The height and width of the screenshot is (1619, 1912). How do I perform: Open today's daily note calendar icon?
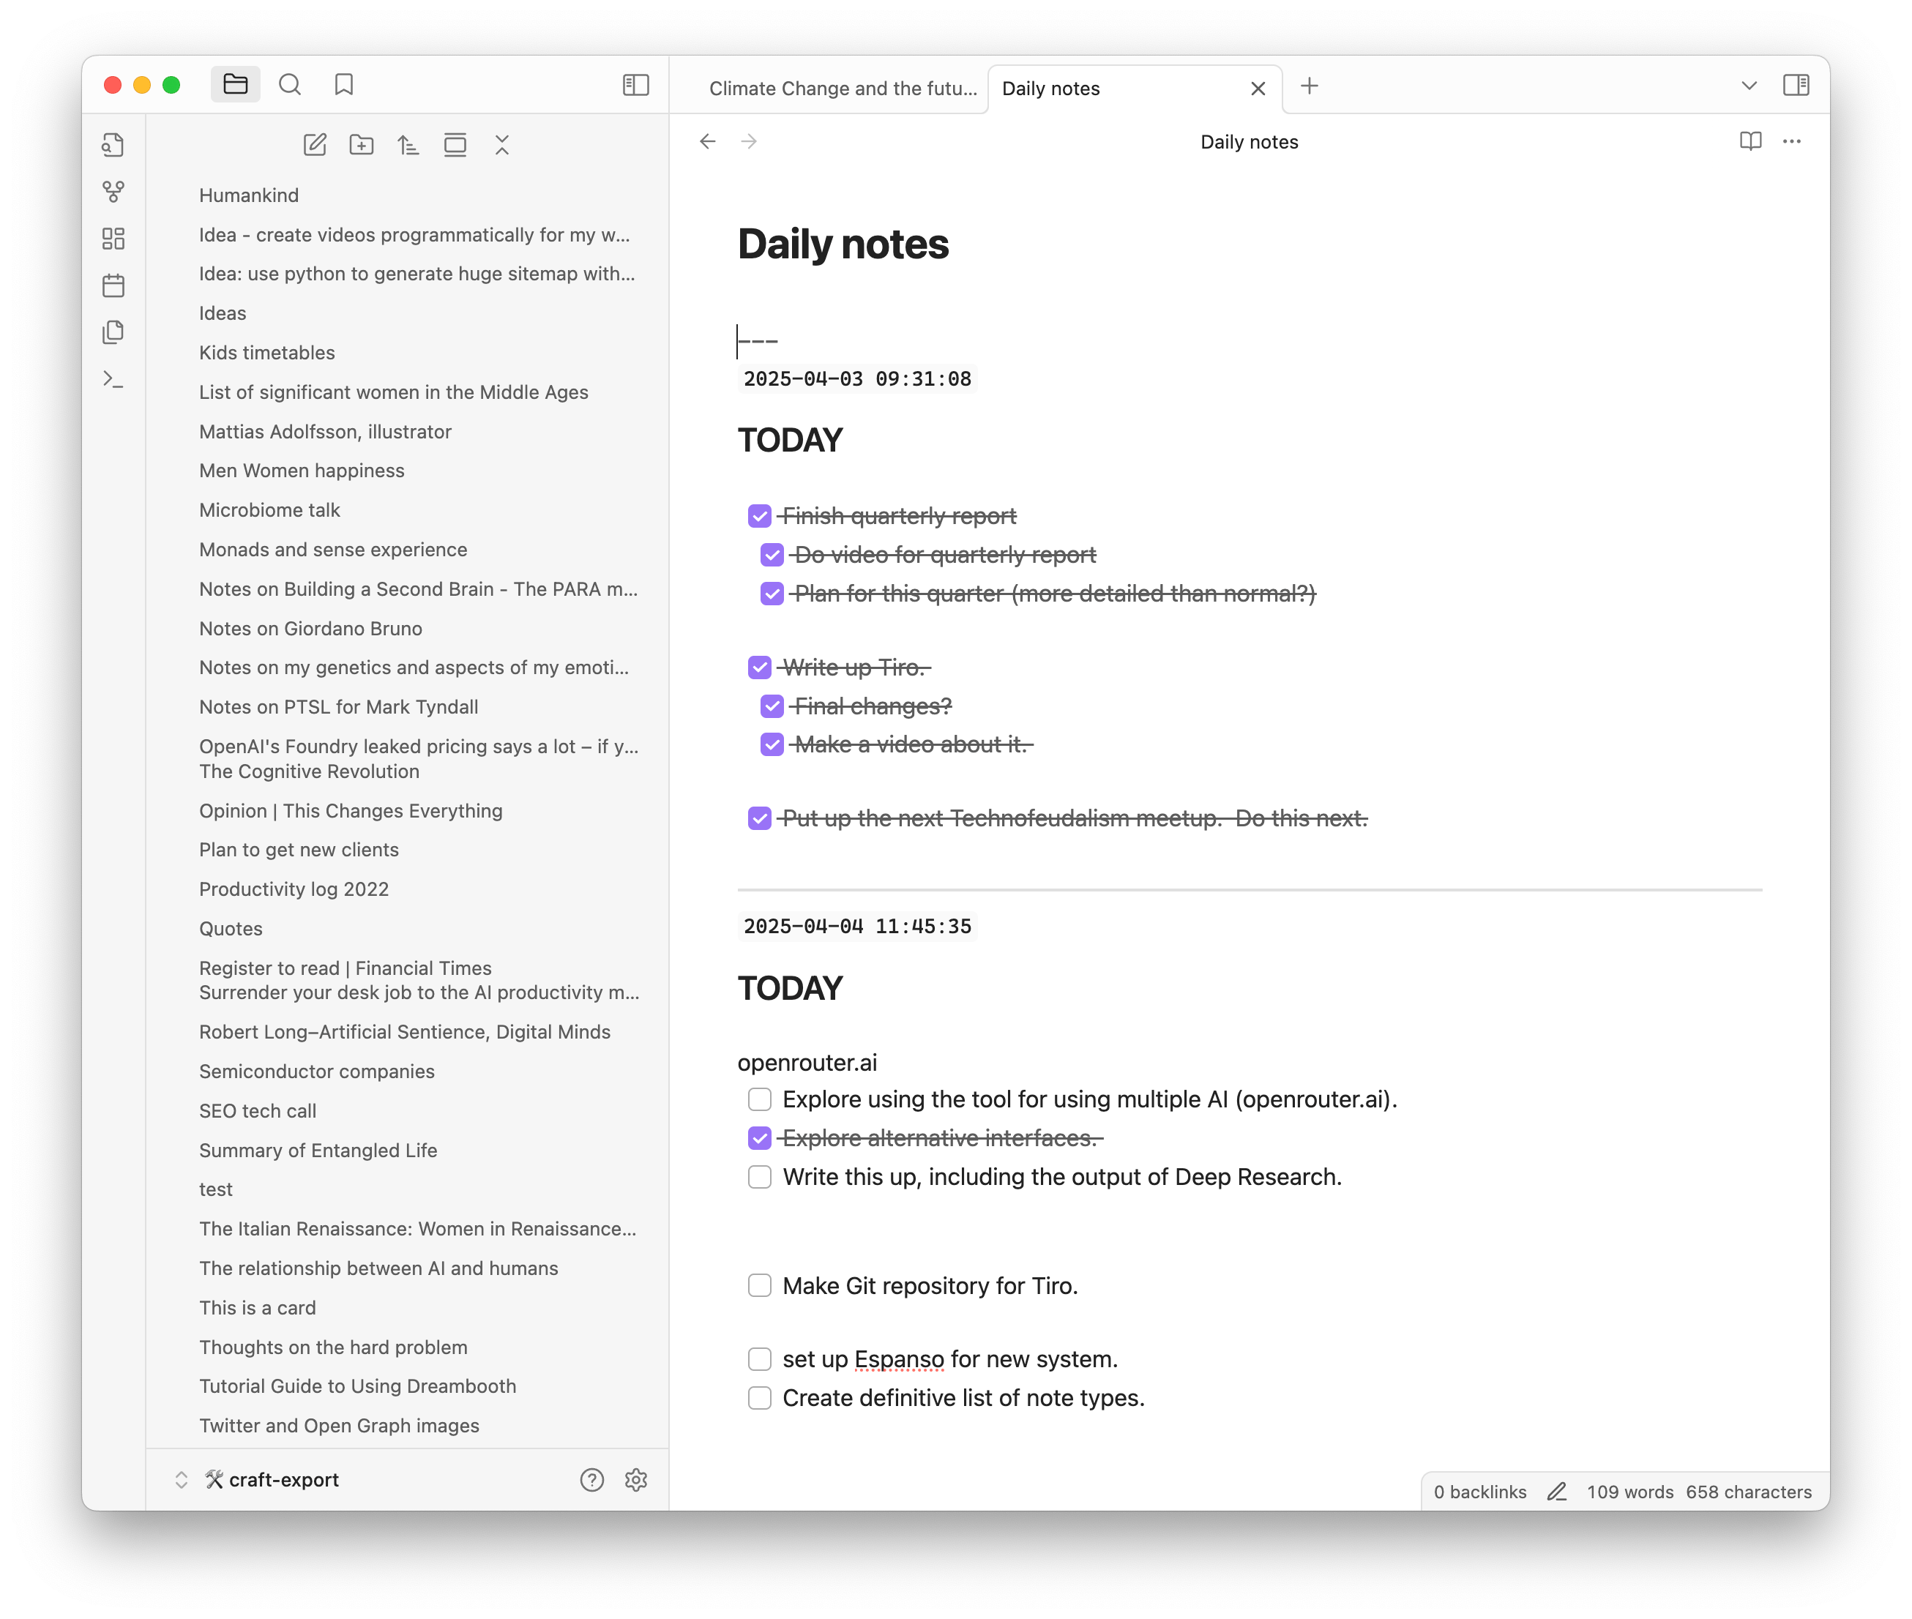(113, 285)
